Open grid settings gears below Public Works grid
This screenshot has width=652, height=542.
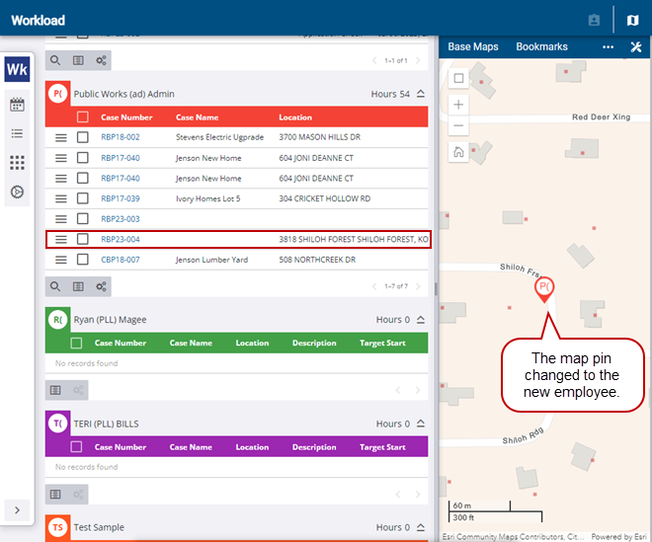[x=101, y=286]
